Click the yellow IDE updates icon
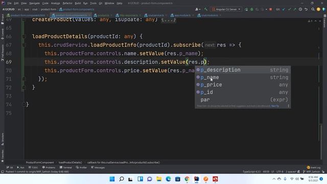Viewport: 327px width, 184px height. coord(318,9)
